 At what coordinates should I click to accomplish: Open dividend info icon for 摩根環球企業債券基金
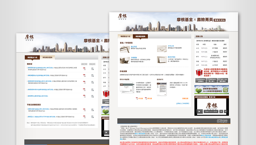coord(92,96)
